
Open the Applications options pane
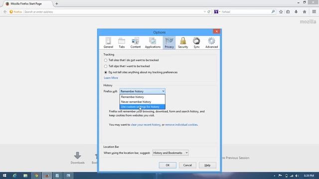pos(153,43)
